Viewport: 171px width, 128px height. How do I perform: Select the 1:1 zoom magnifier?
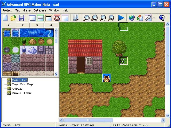[86, 18]
